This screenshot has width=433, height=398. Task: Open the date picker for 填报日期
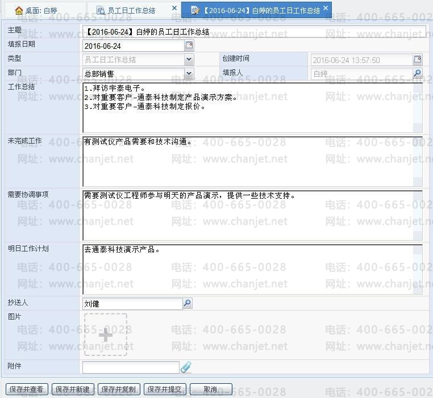coord(189,45)
